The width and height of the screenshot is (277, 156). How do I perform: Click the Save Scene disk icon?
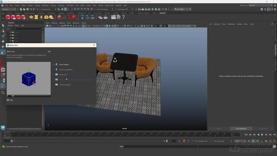pyautogui.click(x=27, y=9)
